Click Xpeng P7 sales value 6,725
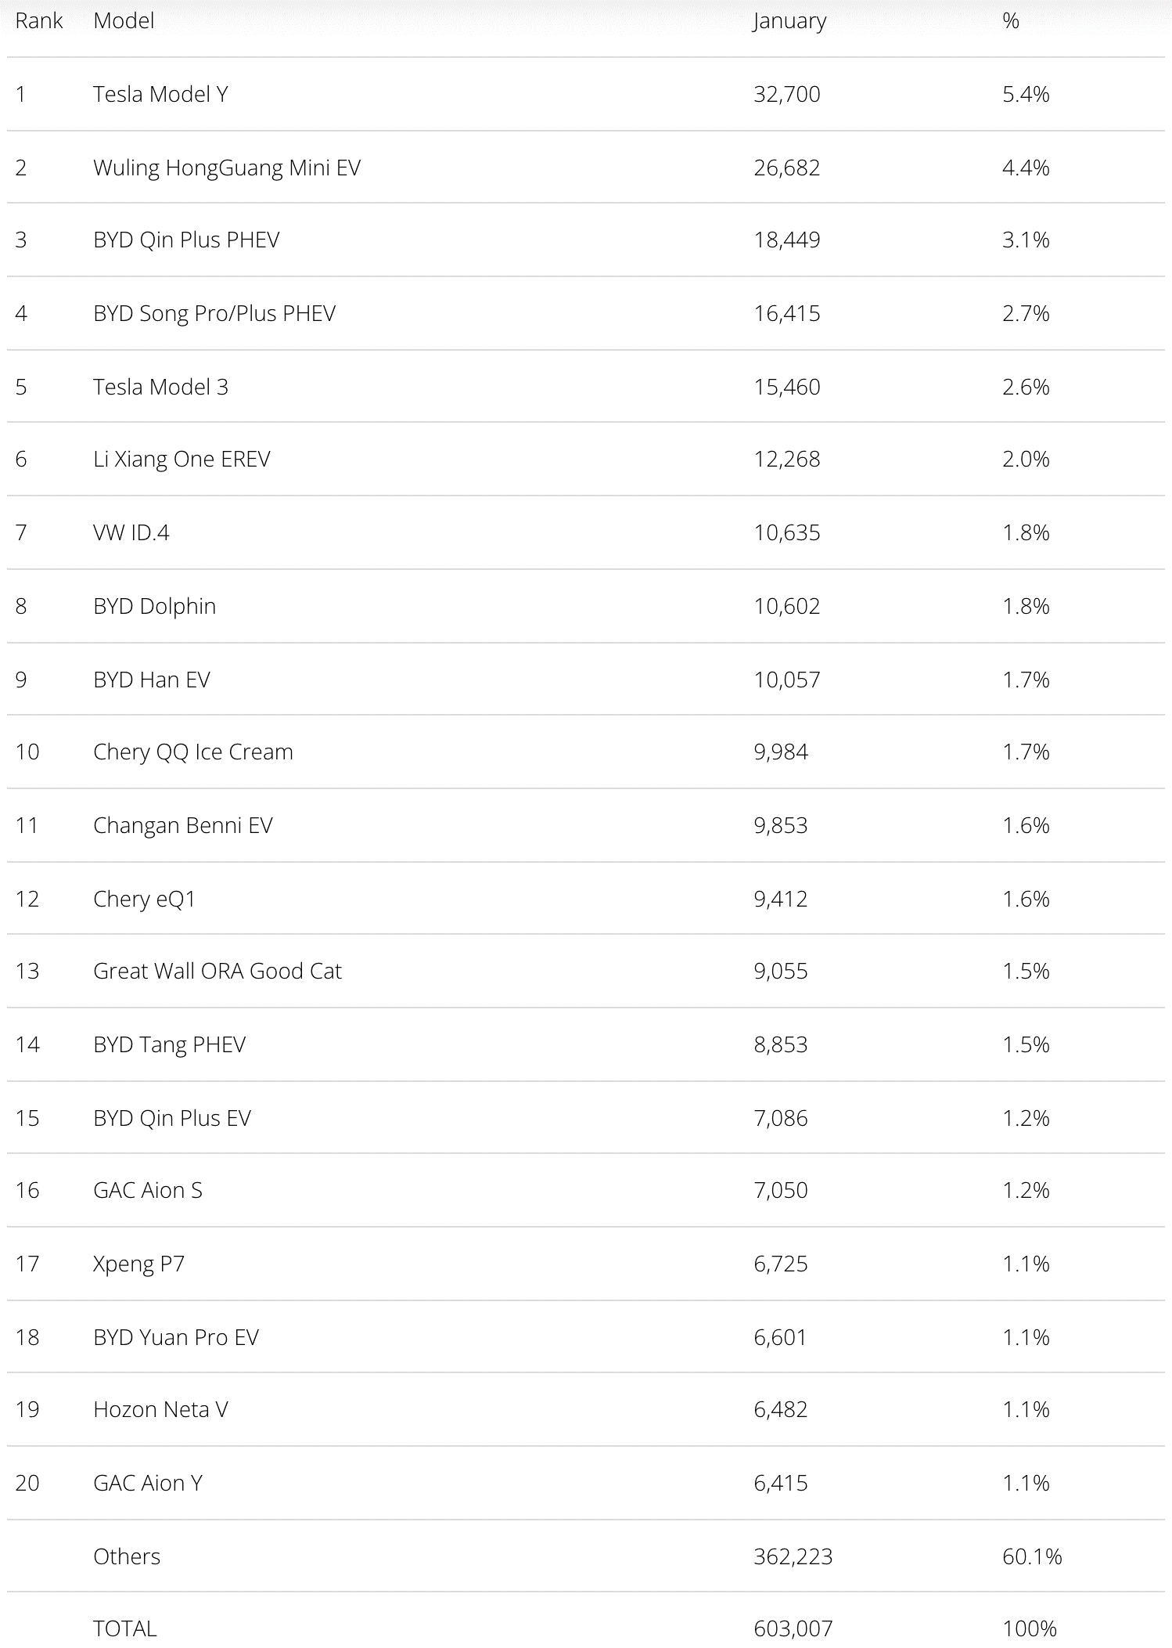 click(x=781, y=1264)
